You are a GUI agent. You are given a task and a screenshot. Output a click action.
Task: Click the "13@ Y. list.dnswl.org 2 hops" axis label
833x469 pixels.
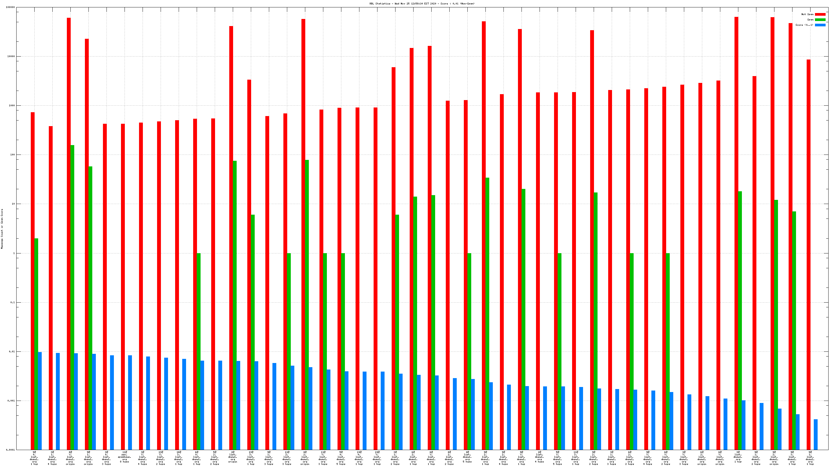click(161, 458)
